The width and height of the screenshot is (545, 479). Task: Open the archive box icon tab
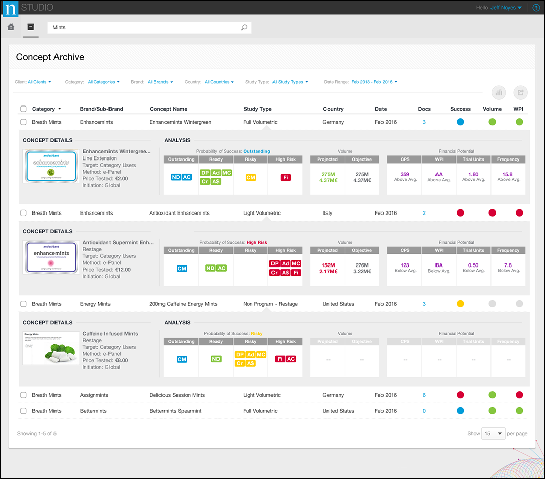(31, 27)
